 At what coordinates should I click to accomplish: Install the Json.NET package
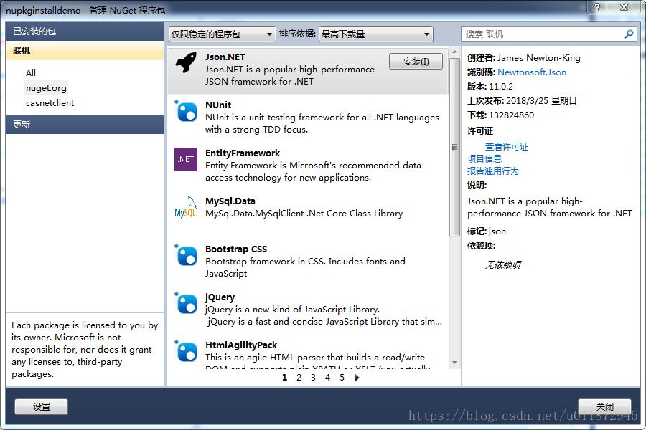click(x=416, y=62)
